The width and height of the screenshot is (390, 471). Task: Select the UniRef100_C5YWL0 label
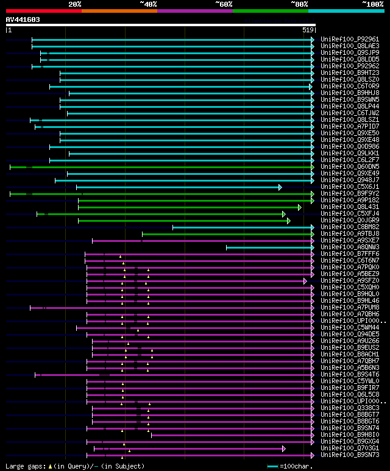[x=350, y=381]
